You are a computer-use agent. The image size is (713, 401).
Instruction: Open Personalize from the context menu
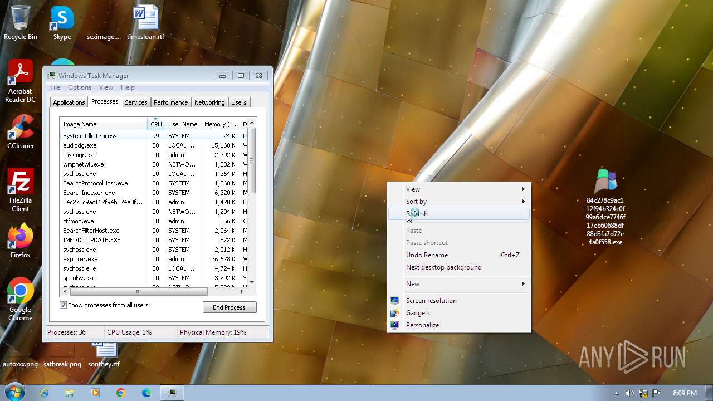click(x=459, y=325)
